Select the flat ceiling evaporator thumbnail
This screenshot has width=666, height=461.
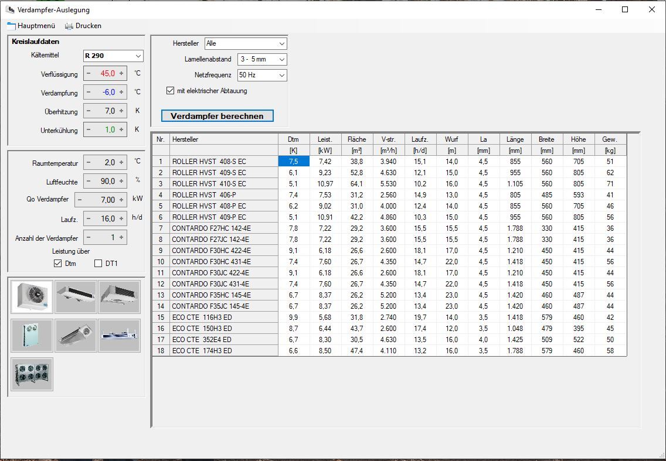click(x=76, y=297)
